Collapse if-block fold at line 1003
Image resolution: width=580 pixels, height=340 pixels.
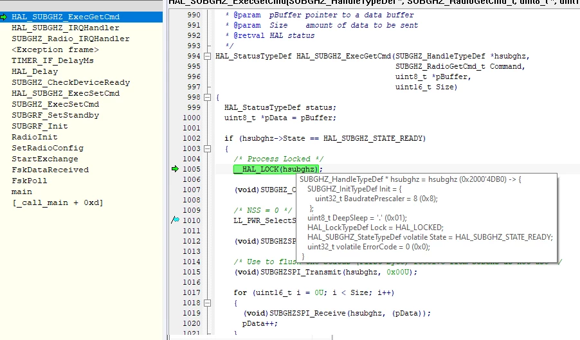tap(208, 148)
